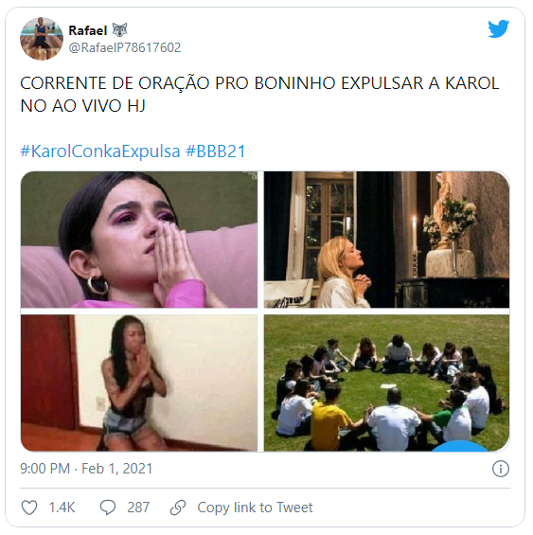Open hashtag #BBB21
The width and height of the screenshot is (533, 535).
point(215,152)
